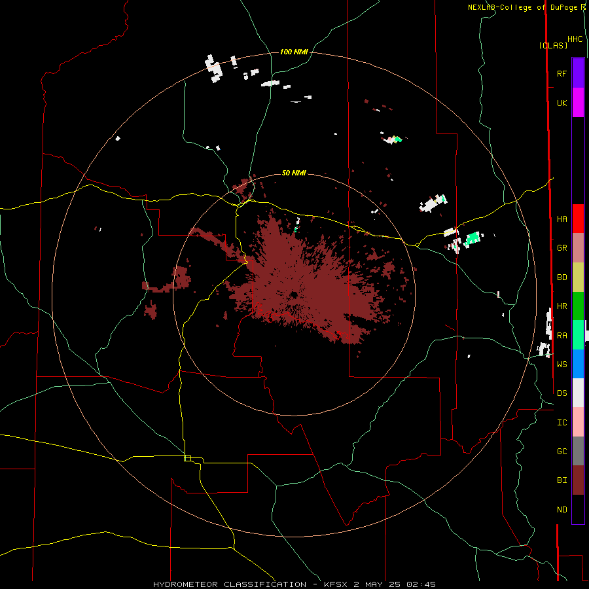Click the '[CLAS]' units label
The height and width of the screenshot is (589, 589).
tap(553, 45)
